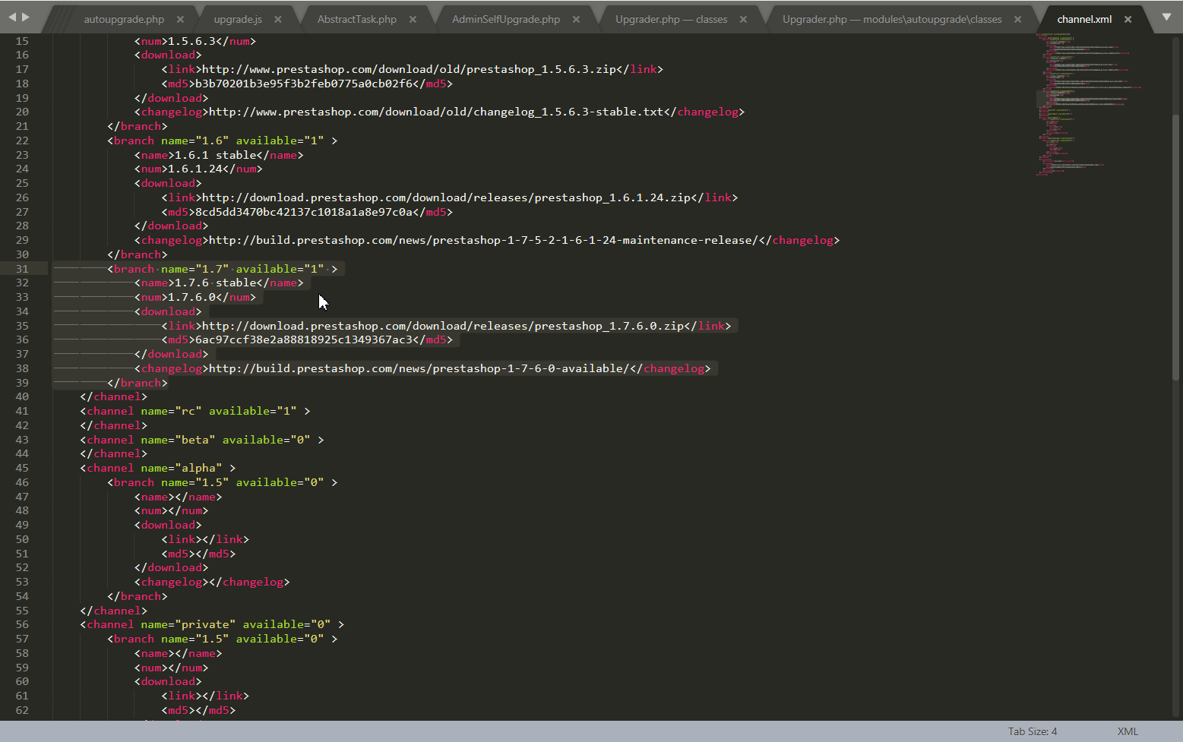
Task: Switch to the autoupgrade.php tab
Action: (x=124, y=20)
